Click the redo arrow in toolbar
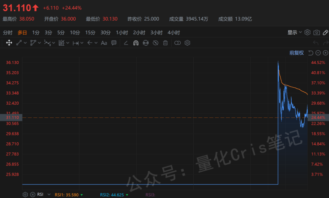The width and height of the screenshot is (329, 198). pyautogui.click(x=326, y=43)
